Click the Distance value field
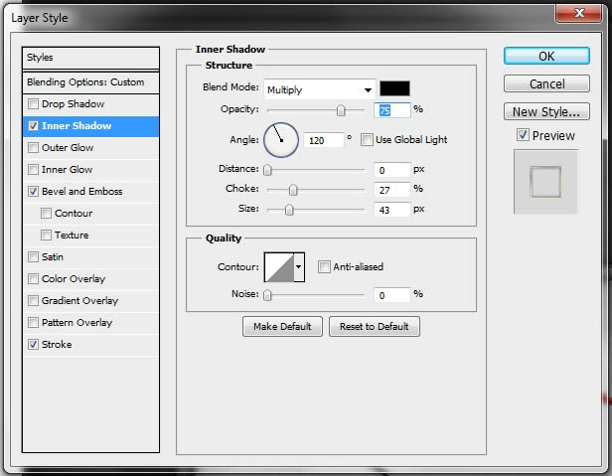The height and width of the screenshot is (476, 612). coord(392,170)
